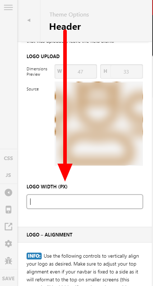Viewport: 153px width, 286px height.
Task: Open the settings gear icon
Action: tap(8, 244)
